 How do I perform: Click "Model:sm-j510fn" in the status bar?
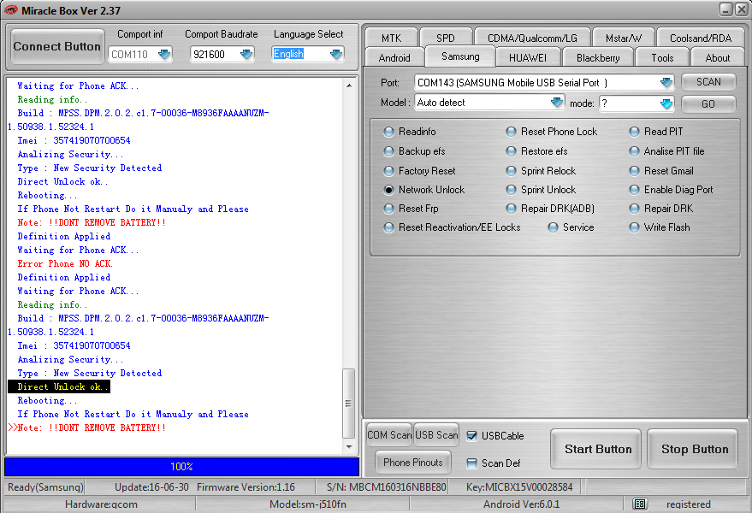click(308, 504)
